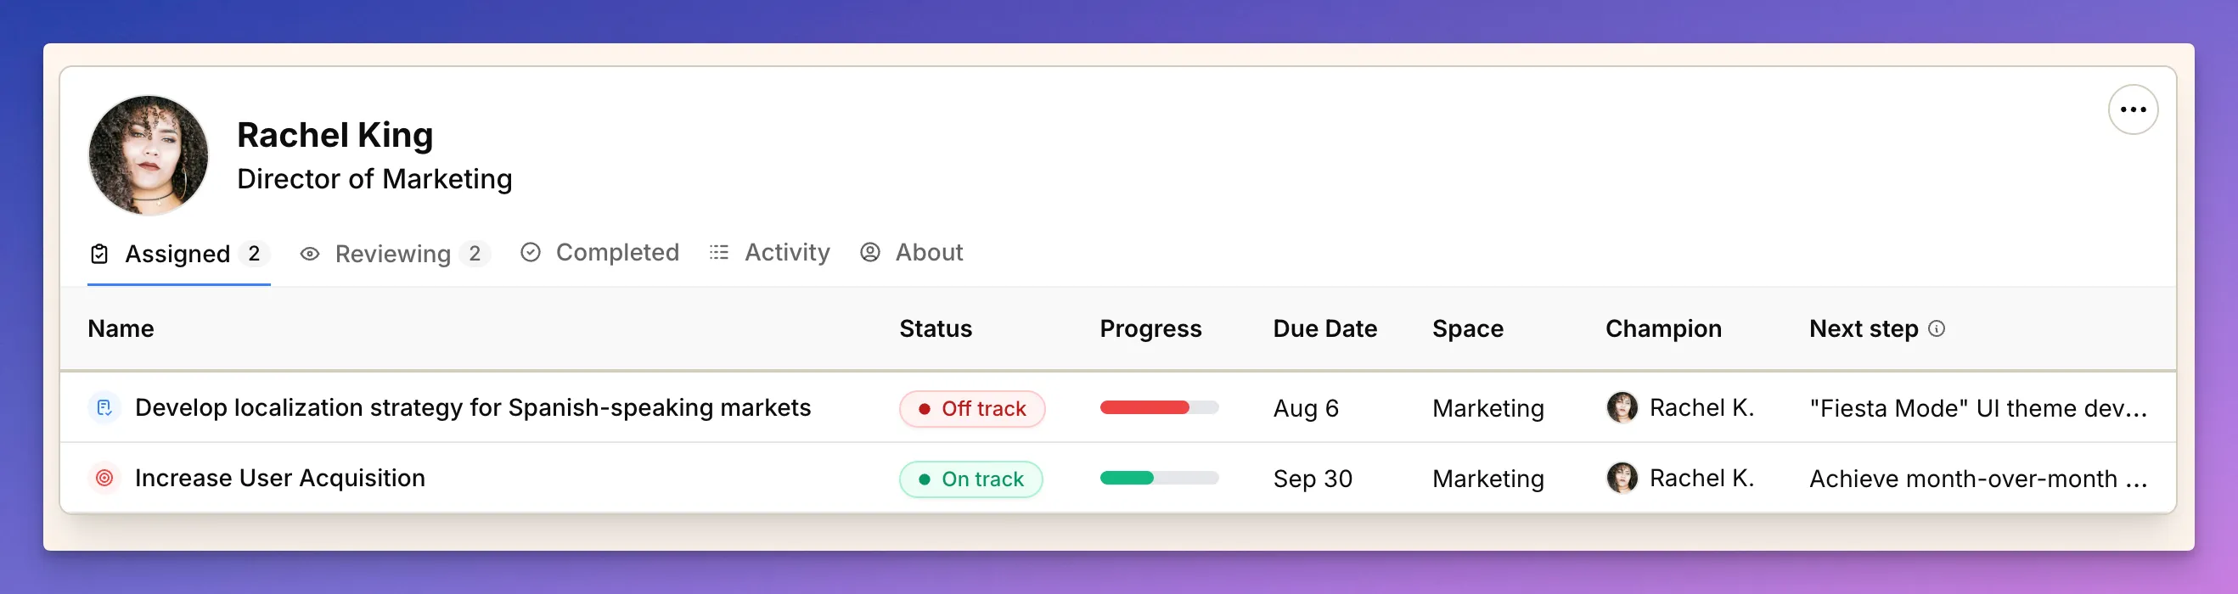Open the About tab

click(929, 252)
